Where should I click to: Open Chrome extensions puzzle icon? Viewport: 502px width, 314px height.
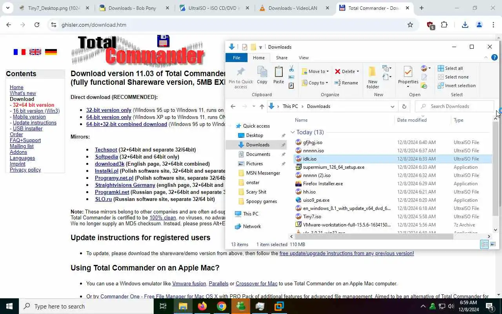pos(444,25)
